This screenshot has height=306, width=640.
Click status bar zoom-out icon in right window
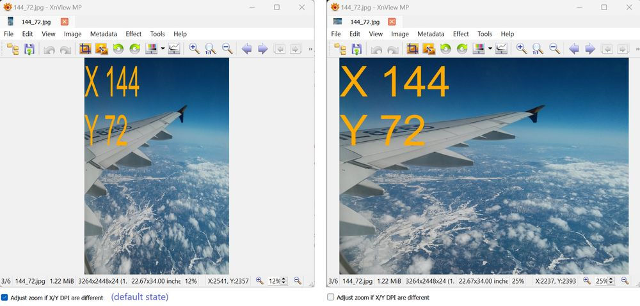pos(625,280)
